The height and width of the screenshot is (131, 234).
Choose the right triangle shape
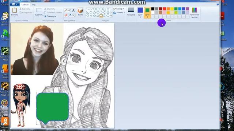tap(88, 12)
